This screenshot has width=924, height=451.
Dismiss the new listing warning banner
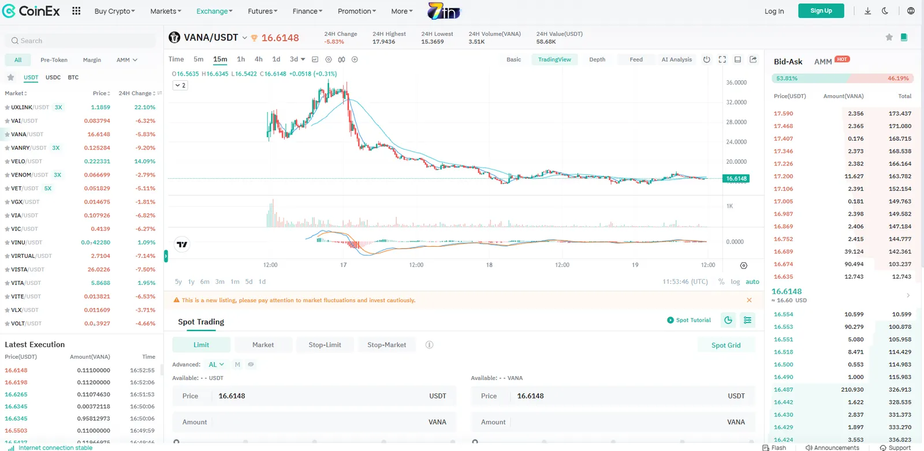click(749, 300)
